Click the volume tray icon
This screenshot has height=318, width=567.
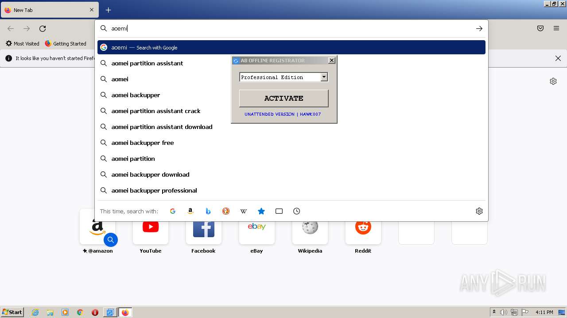[504, 312]
